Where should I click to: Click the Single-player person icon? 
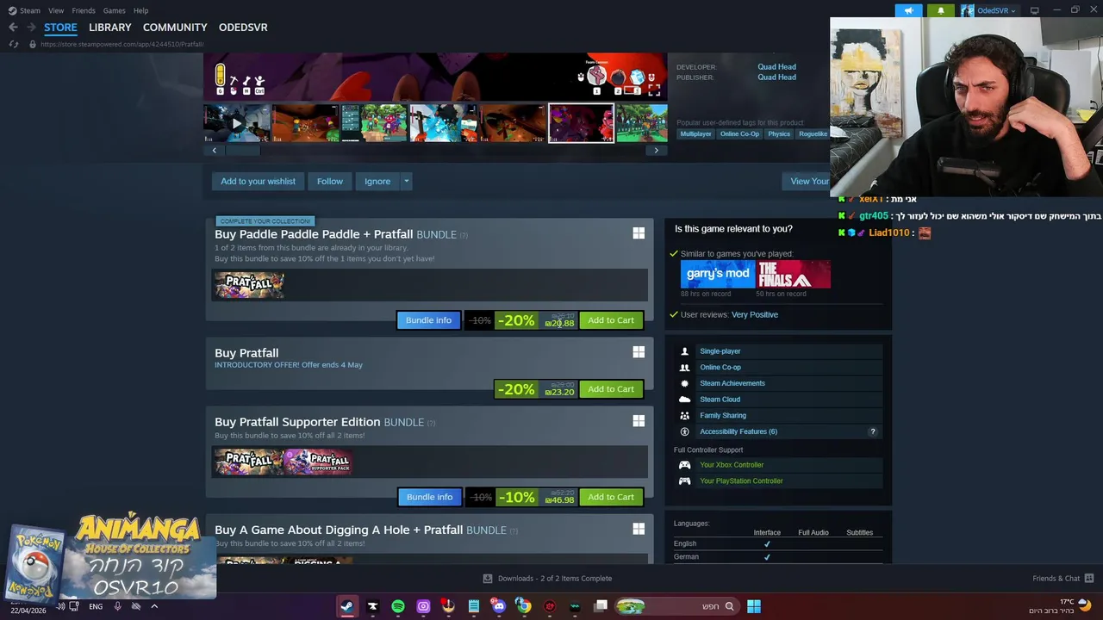[x=684, y=351]
